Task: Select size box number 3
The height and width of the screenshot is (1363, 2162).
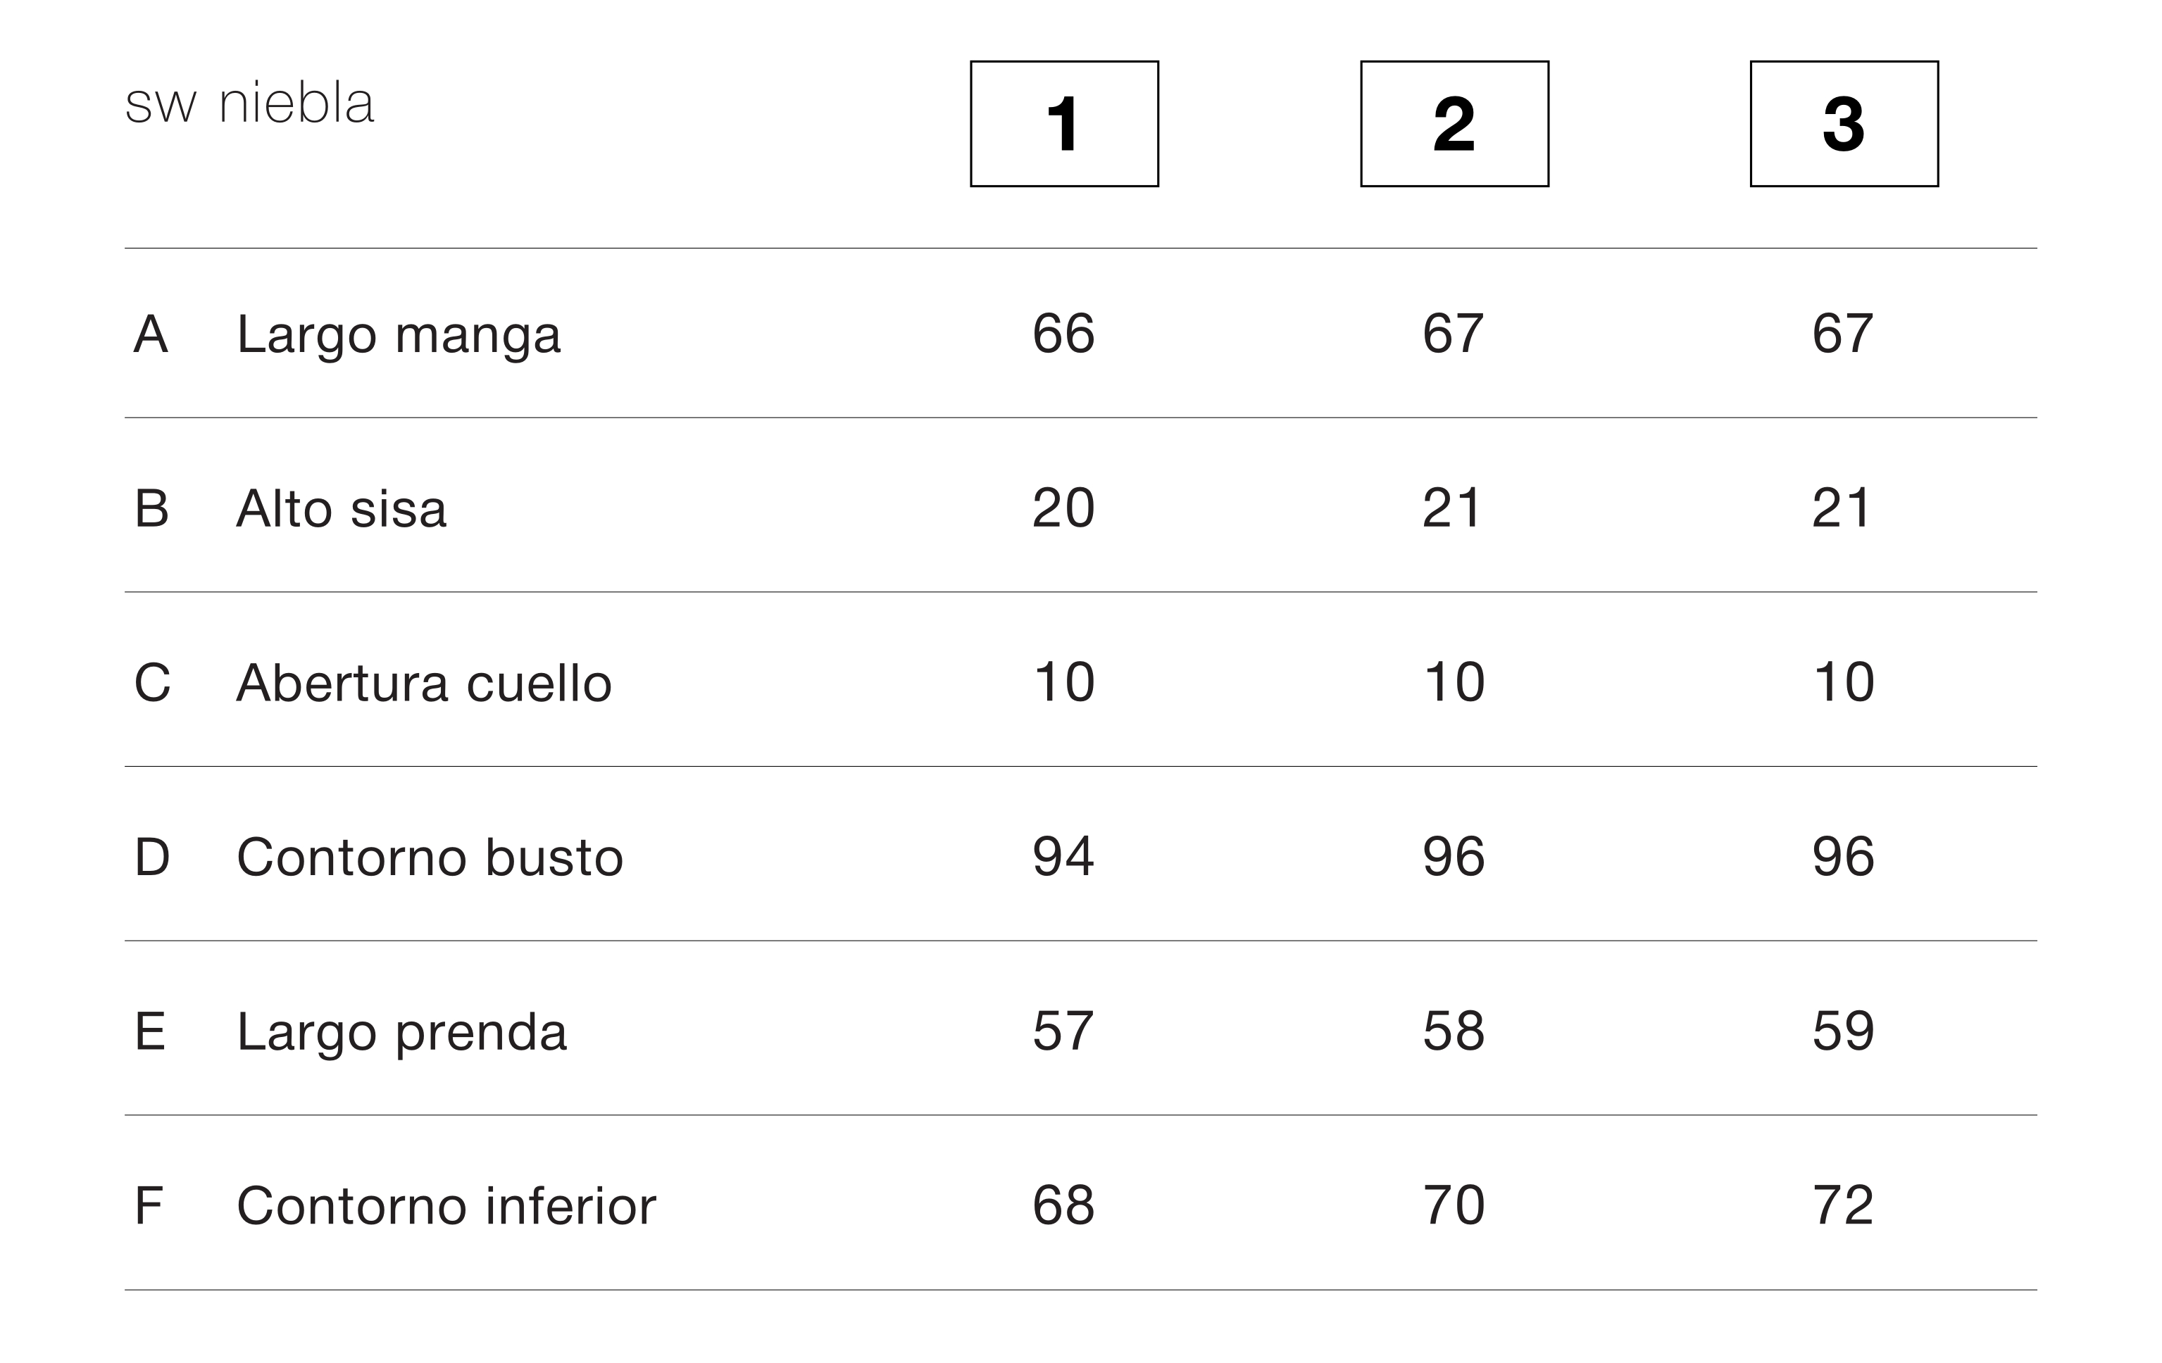Action: click(1844, 124)
